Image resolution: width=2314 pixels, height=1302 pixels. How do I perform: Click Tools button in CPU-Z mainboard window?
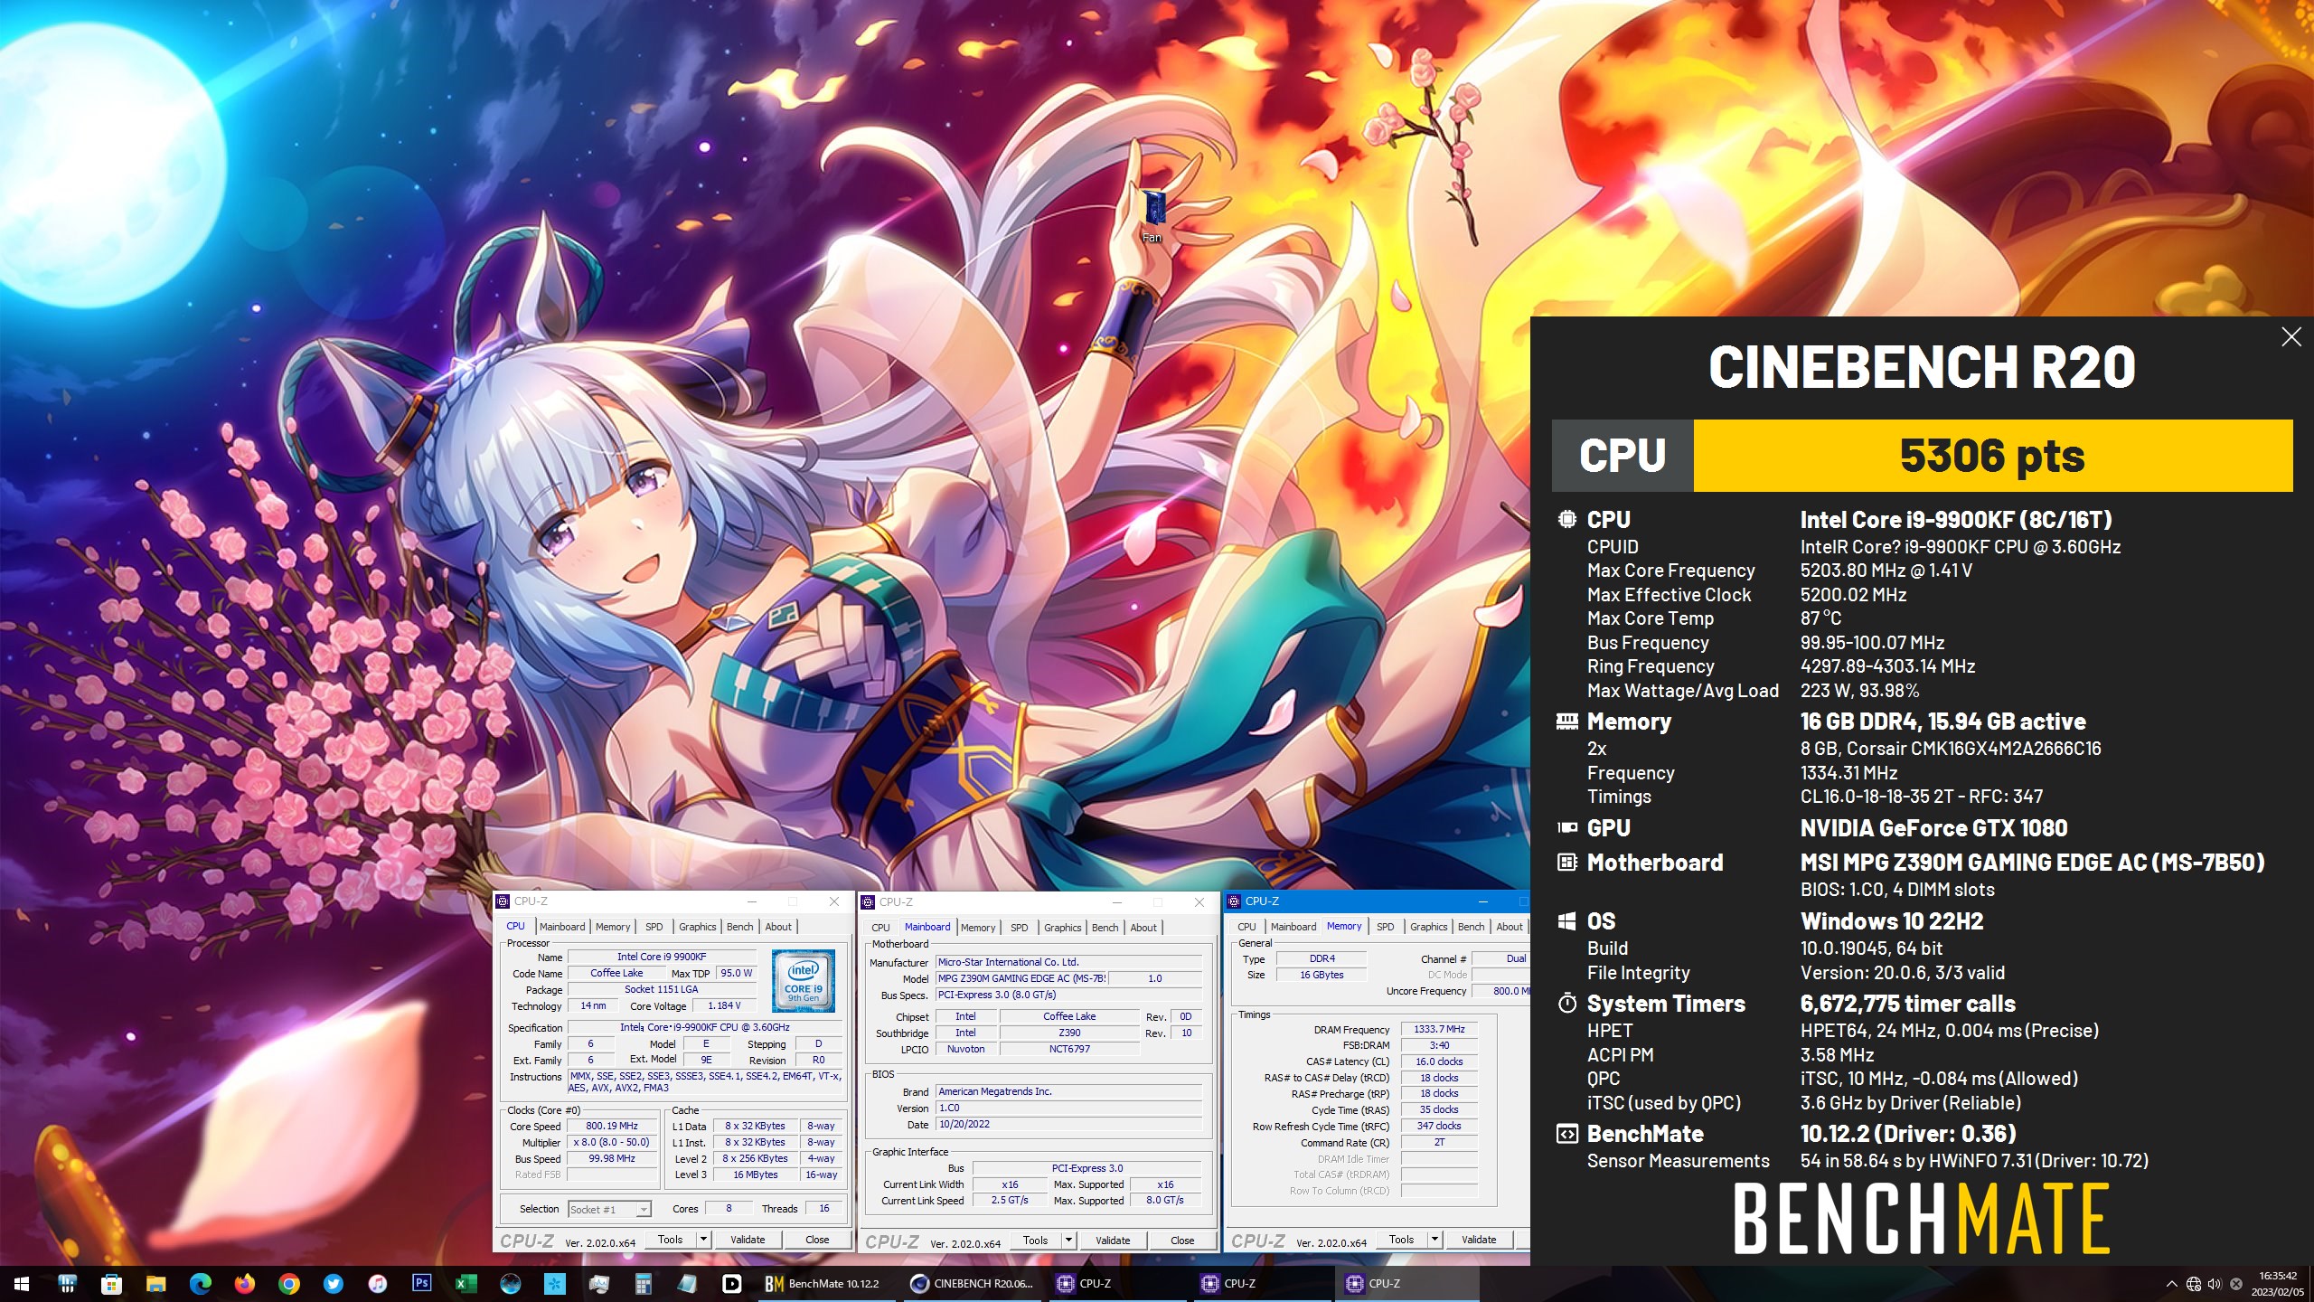pos(1035,1241)
